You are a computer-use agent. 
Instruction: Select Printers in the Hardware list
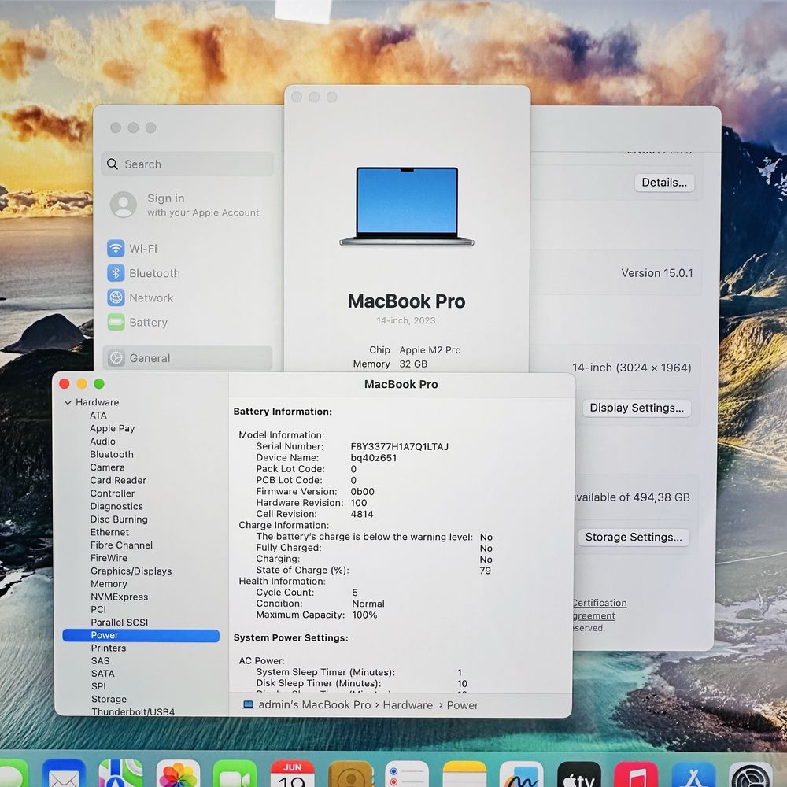pyautogui.click(x=109, y=648)
